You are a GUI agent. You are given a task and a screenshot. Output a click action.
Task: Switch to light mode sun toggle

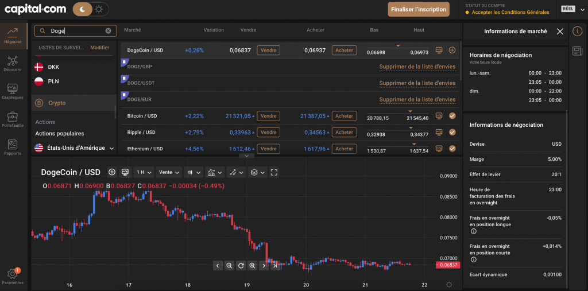[99, 9]
